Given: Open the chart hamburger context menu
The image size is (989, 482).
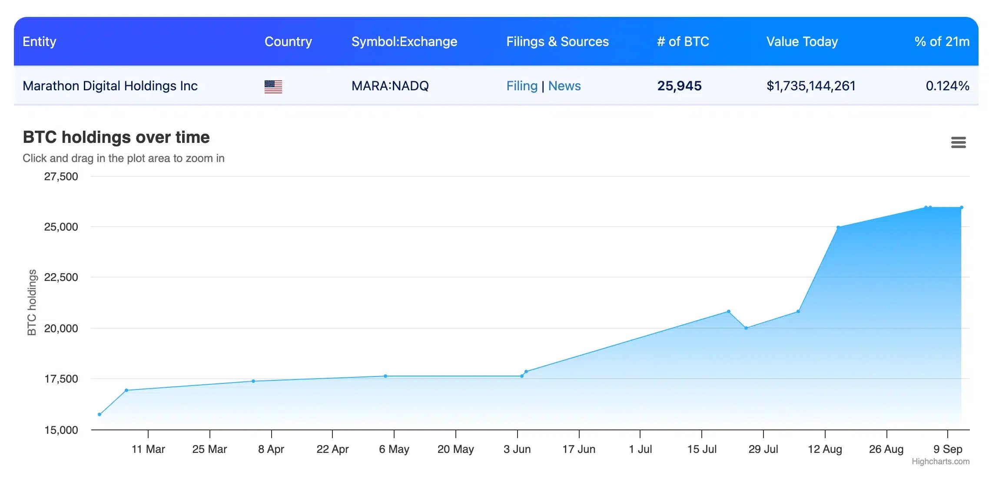Looking at the screenshot, I should pos(958,142).
